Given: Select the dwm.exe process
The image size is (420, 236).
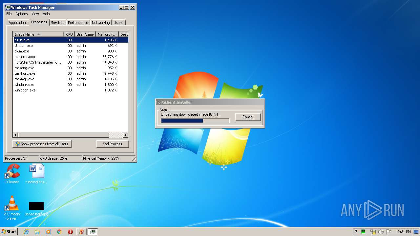Looking at the screenshot, I should coord(71,51).
